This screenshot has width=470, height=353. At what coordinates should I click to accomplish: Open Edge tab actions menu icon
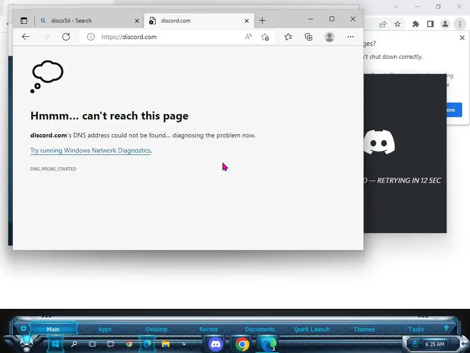coord(24,21)
